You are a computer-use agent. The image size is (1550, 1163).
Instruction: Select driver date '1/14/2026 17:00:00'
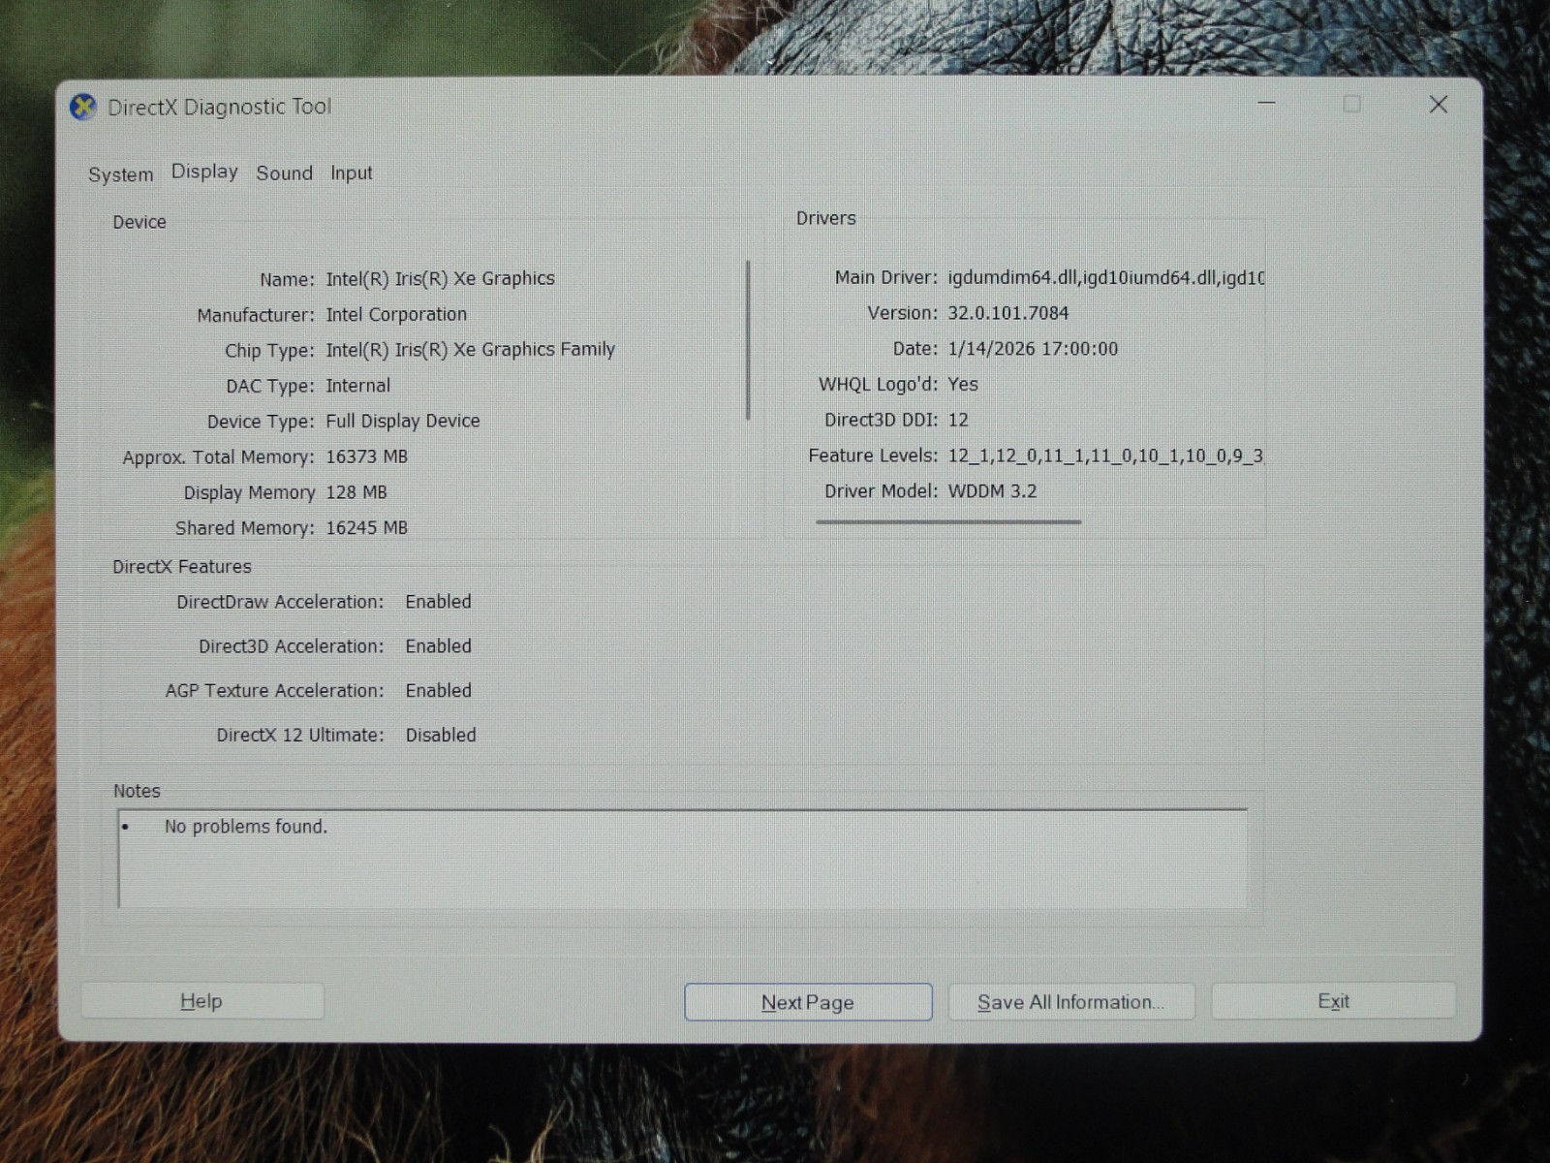(x=1033, y=349)
